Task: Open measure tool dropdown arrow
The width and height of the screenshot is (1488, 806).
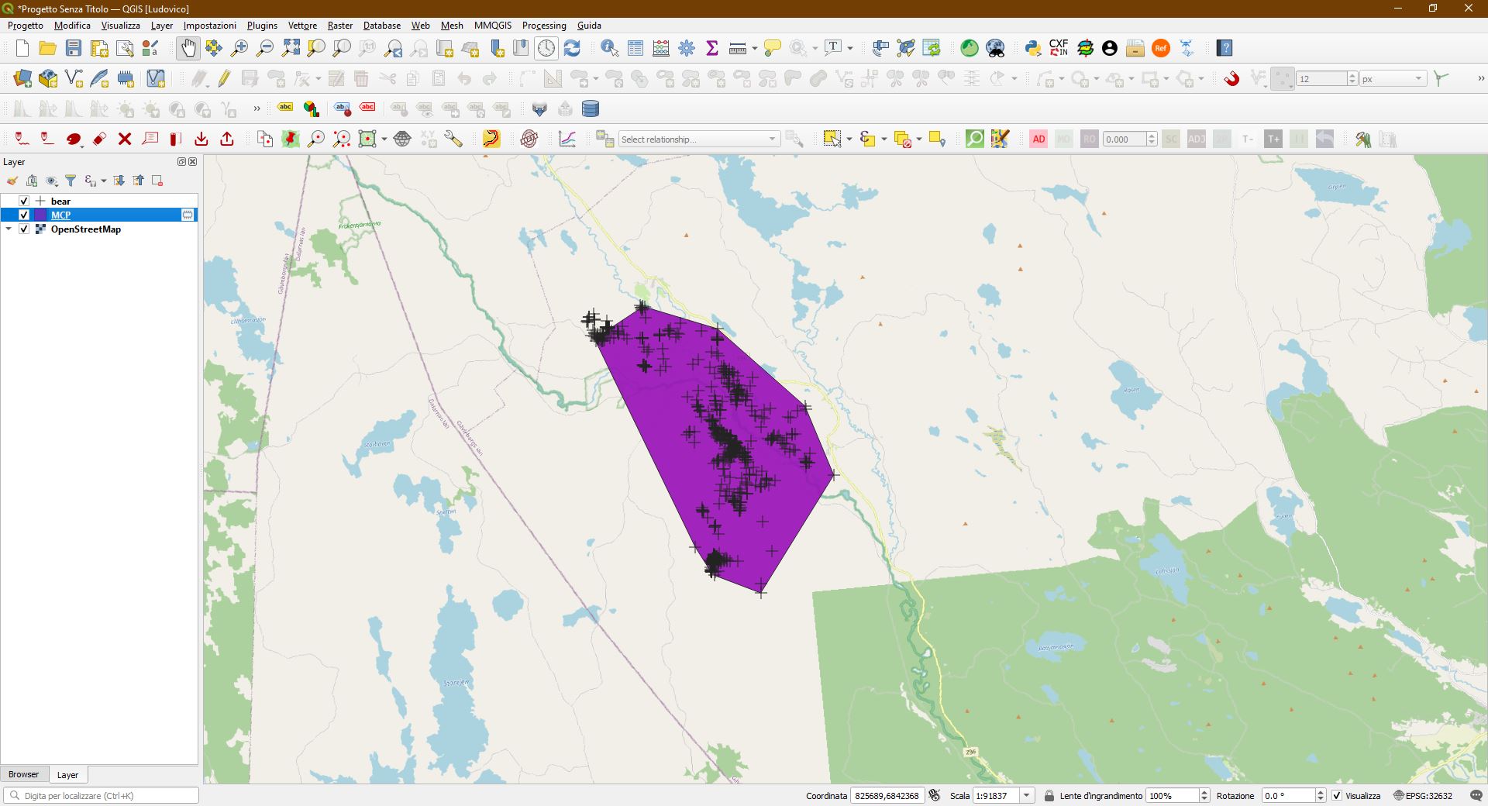Action: (x=754, y=48)
